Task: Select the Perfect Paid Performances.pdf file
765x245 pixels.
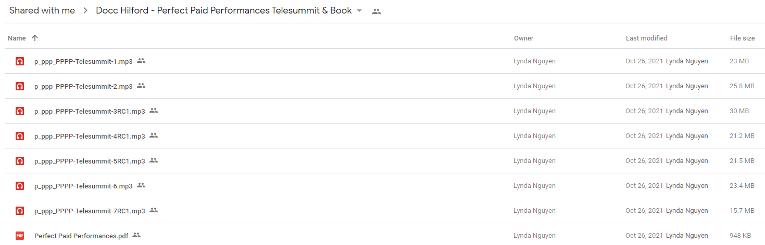Action: click(x=81, y=236)
